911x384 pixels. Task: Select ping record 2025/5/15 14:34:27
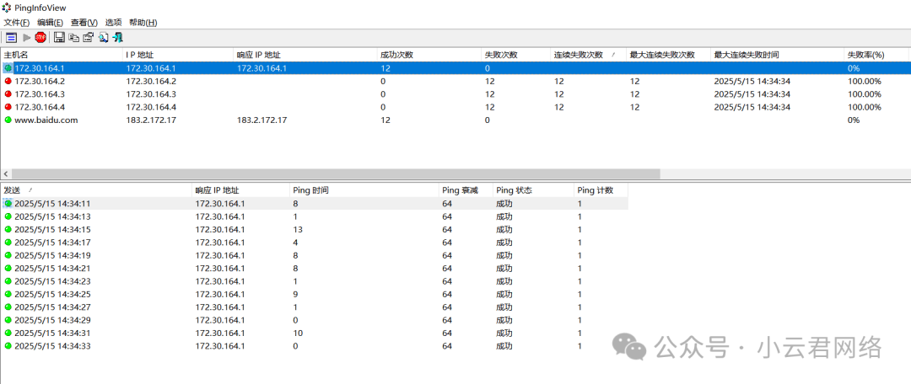click(x=315, y=307)
